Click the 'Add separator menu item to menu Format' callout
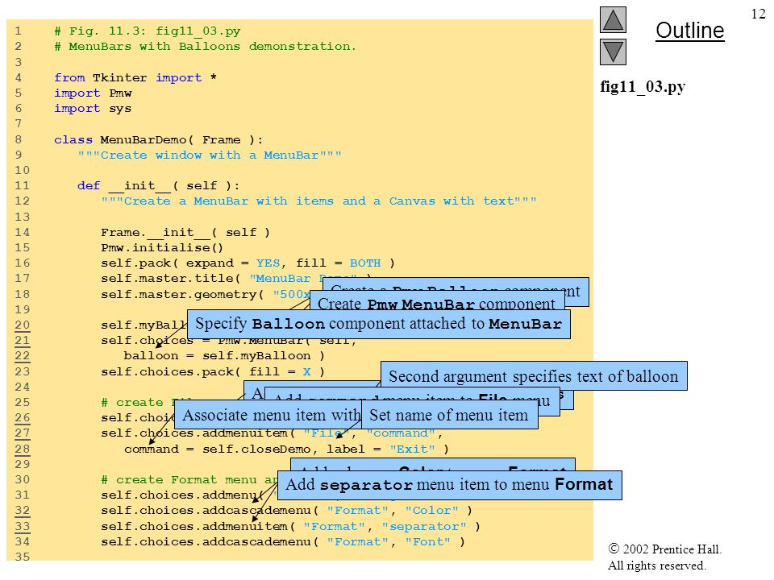774x580 pixels. coord(449,485)
